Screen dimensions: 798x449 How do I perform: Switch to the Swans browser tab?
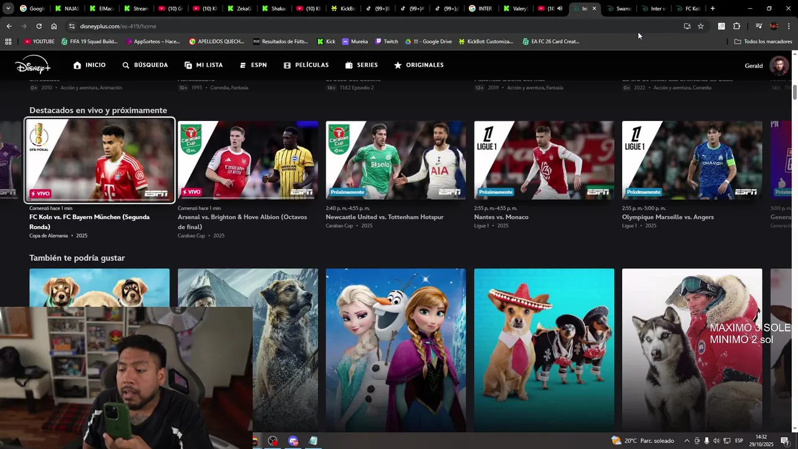click(x=619, y=9)
